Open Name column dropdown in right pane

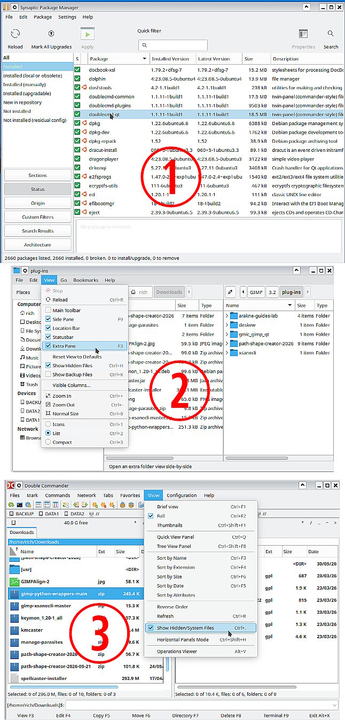pyautogui.click(x=290, y=305)
